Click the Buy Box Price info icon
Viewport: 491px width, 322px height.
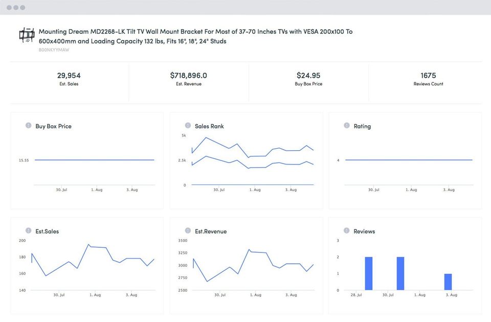[29, 126]
